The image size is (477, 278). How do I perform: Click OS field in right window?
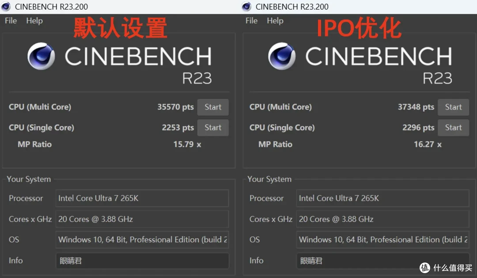point(382,240)
